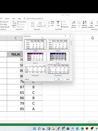
Task: Select the cell containing 95
Action: [16, 109]
